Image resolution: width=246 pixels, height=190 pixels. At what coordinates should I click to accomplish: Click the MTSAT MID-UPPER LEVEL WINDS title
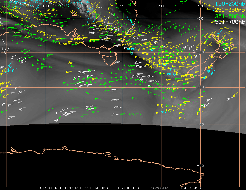(x=74, y=188)
